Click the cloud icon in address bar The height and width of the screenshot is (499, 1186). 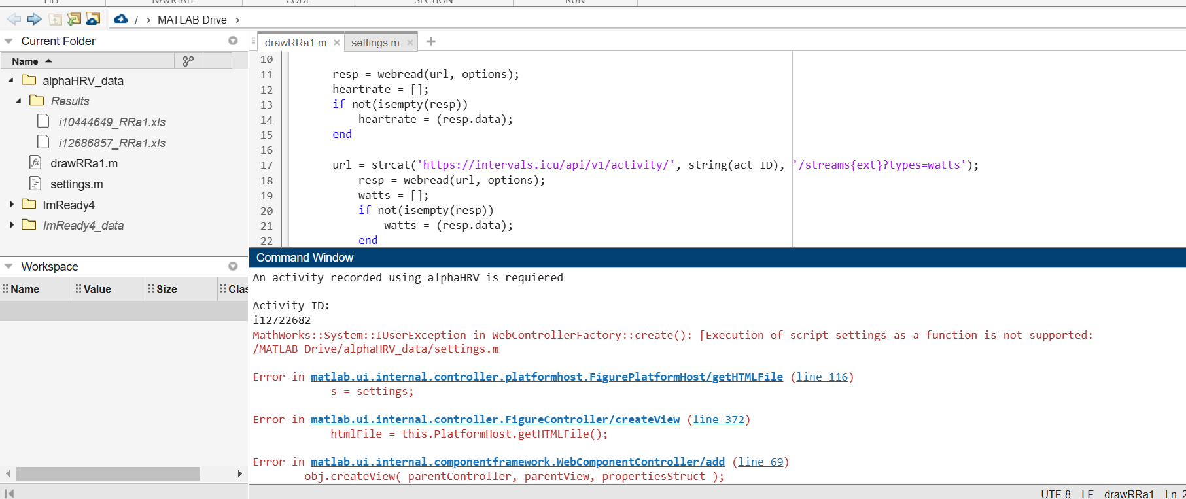click(x=120, y=19)
